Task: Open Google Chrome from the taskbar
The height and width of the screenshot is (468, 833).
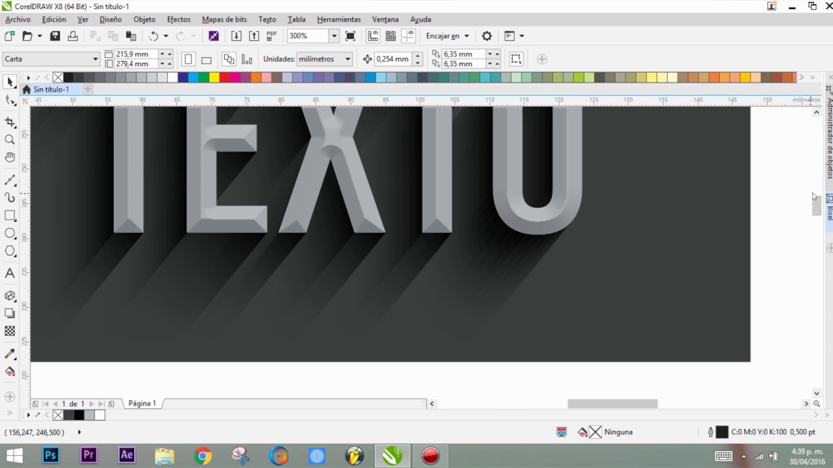Action: [x=202, y=456]
